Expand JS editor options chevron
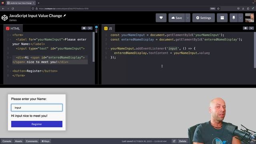This screenshot has width=256, height=144. (251, 28)
